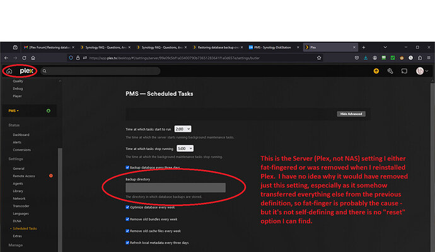Open Network settings in sidebar

point(19,198)
